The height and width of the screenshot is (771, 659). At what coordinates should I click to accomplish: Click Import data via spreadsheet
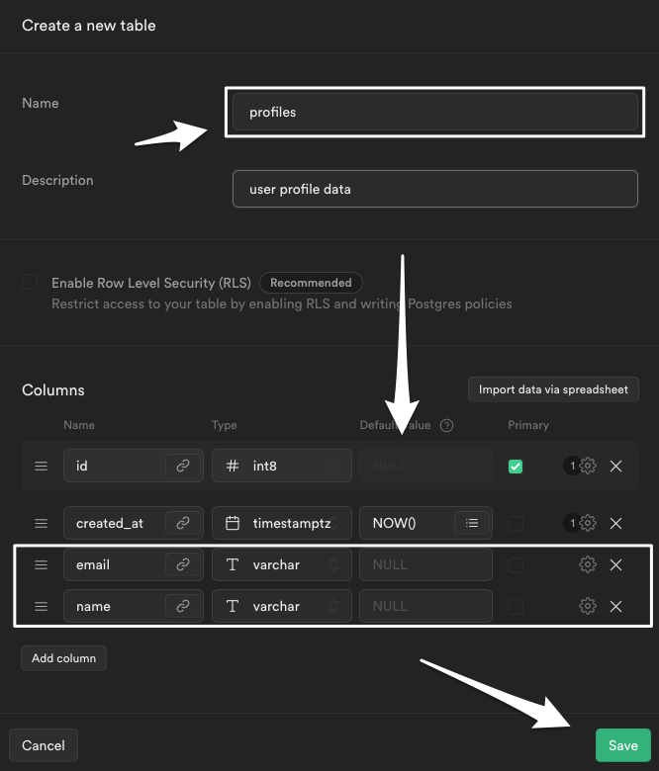(x=553, y=389)
